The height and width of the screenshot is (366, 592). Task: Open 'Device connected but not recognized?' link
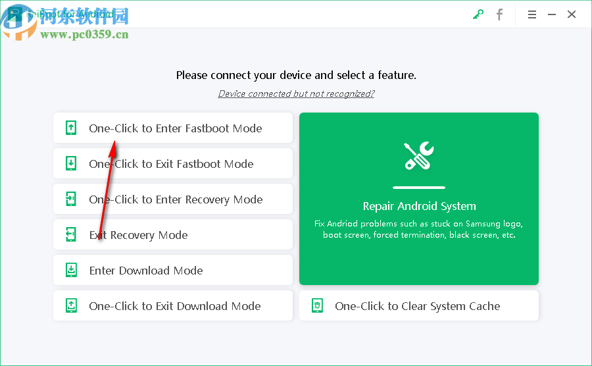[x=296, y=93]
